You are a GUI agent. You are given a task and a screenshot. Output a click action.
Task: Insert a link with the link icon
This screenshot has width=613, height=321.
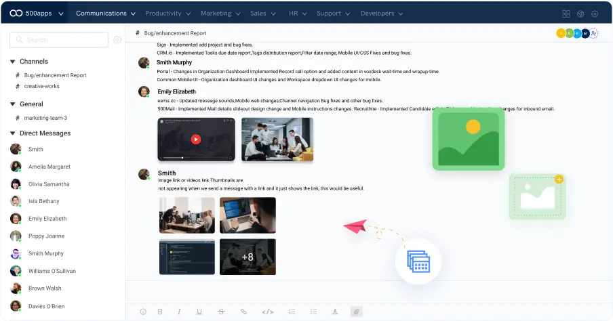point(243,312)
